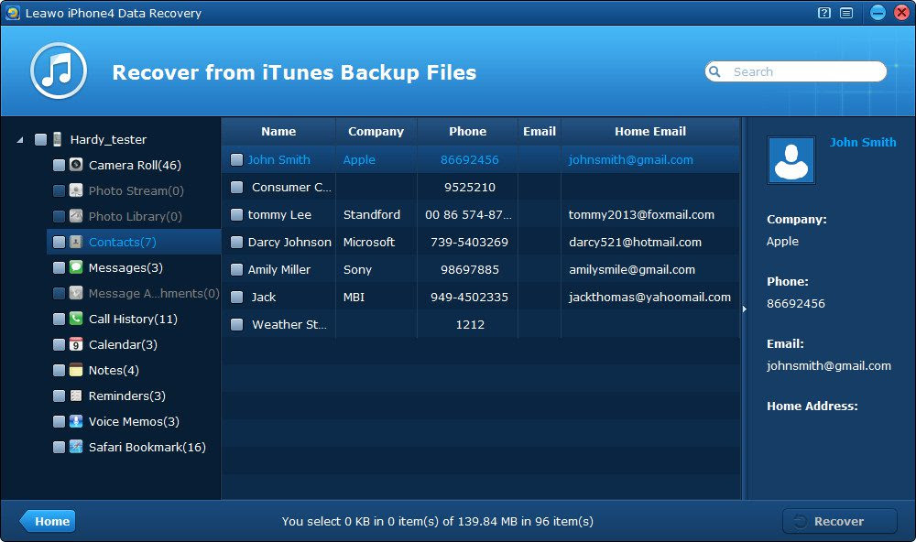916x542 pixels.
Task: Click the Leawo app logo in title bar
Action: pyautogui.click(x=12, y=13)
